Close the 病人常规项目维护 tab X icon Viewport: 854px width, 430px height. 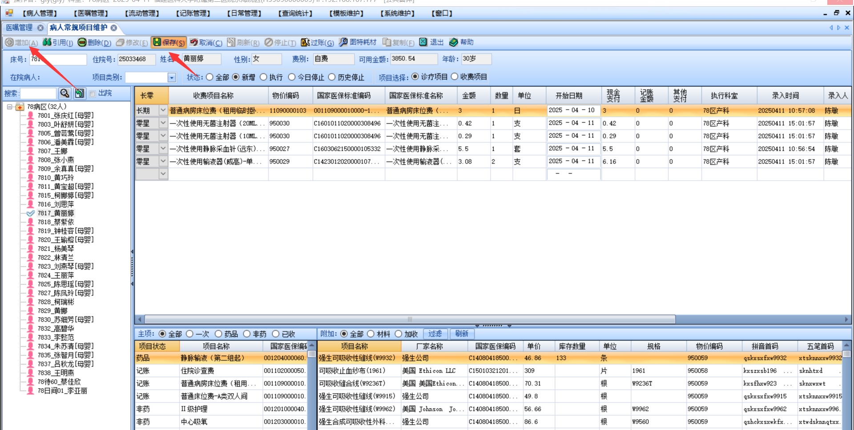tap(114, 28)
